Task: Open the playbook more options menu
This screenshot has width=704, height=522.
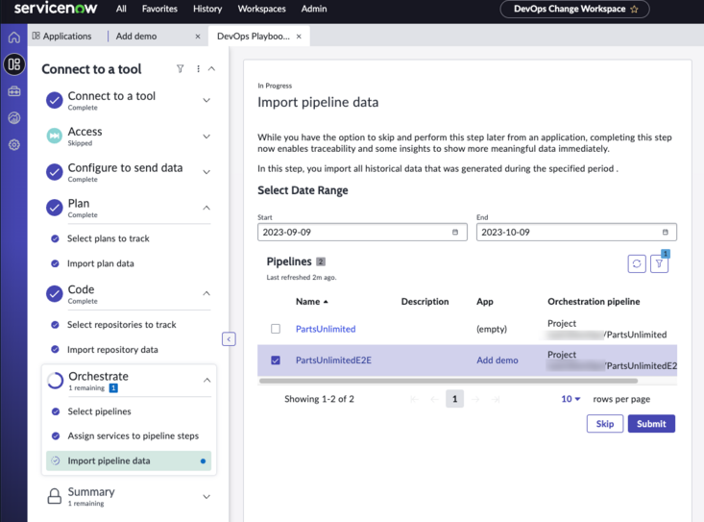Action: click(198, 68)
